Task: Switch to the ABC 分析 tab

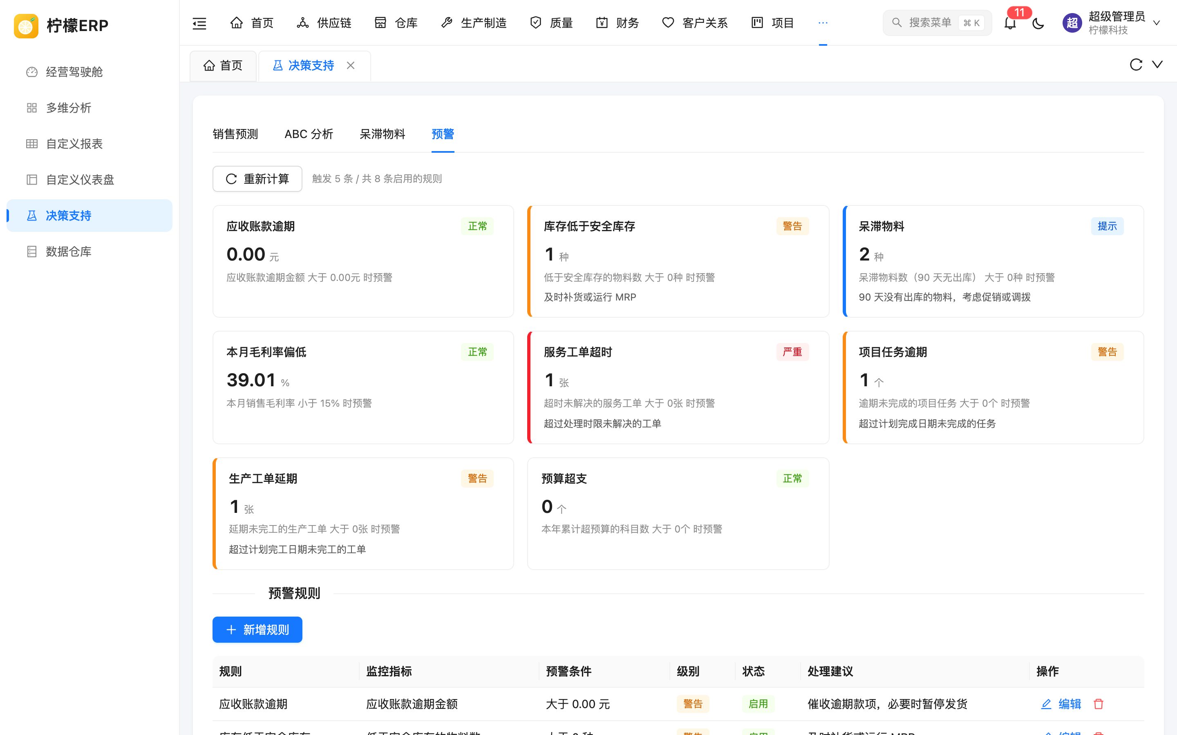Action: pos(309,134)
